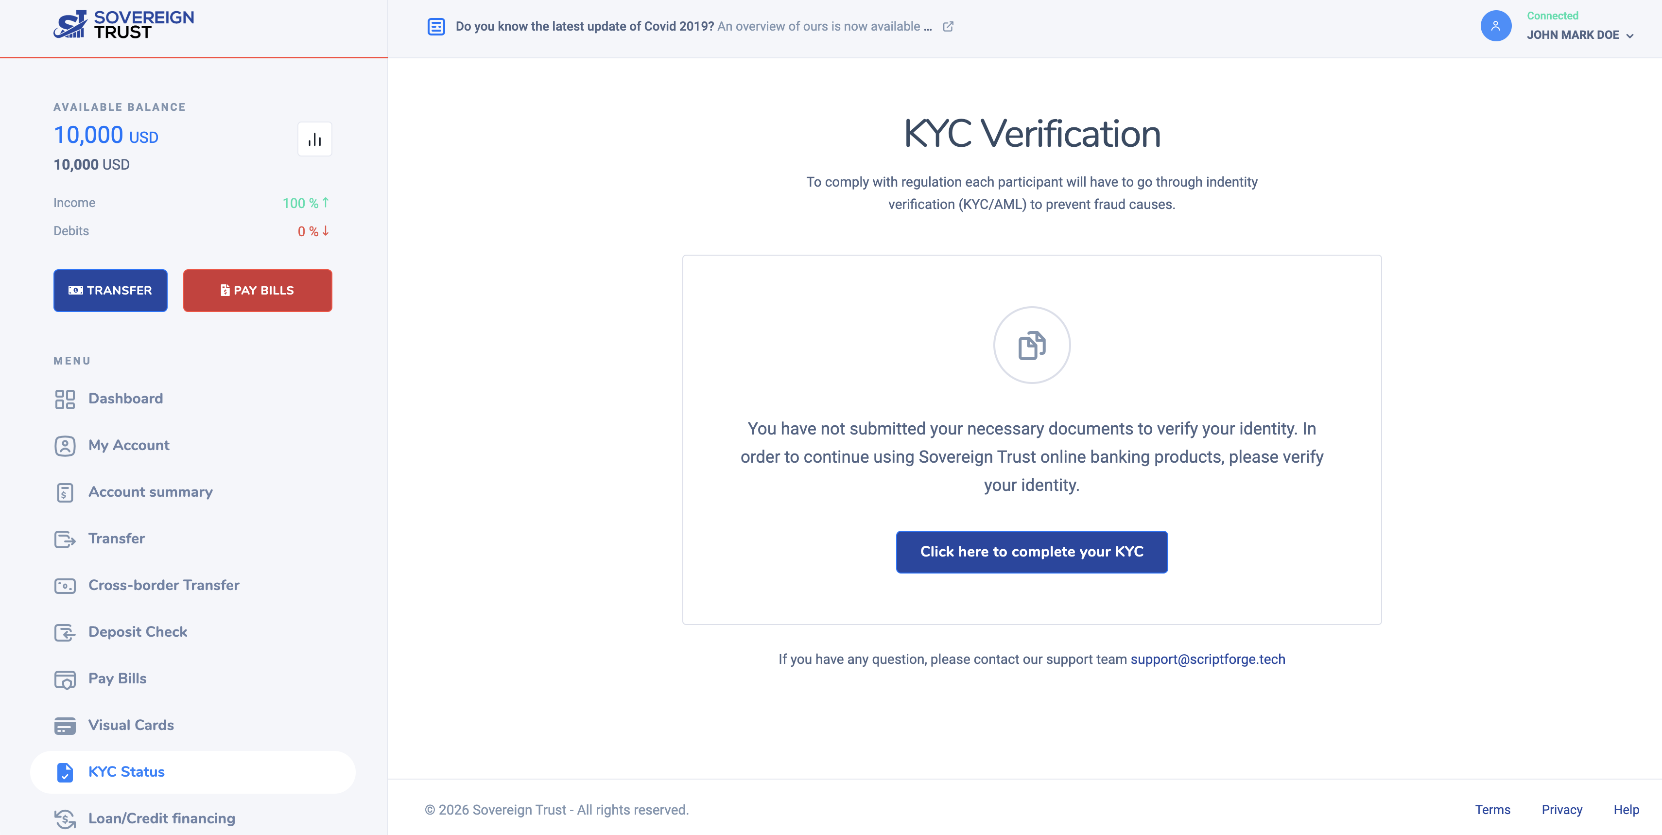Email support@scriptforge.tech support link
This screenshot has height=835, width=1662.
click(1207, 659)
